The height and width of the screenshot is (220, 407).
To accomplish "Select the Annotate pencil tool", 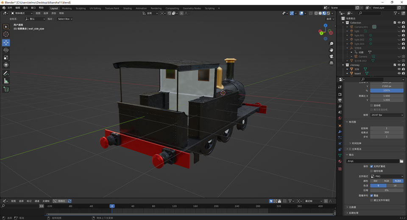I will pyautogui.click(x=6, y=74).
